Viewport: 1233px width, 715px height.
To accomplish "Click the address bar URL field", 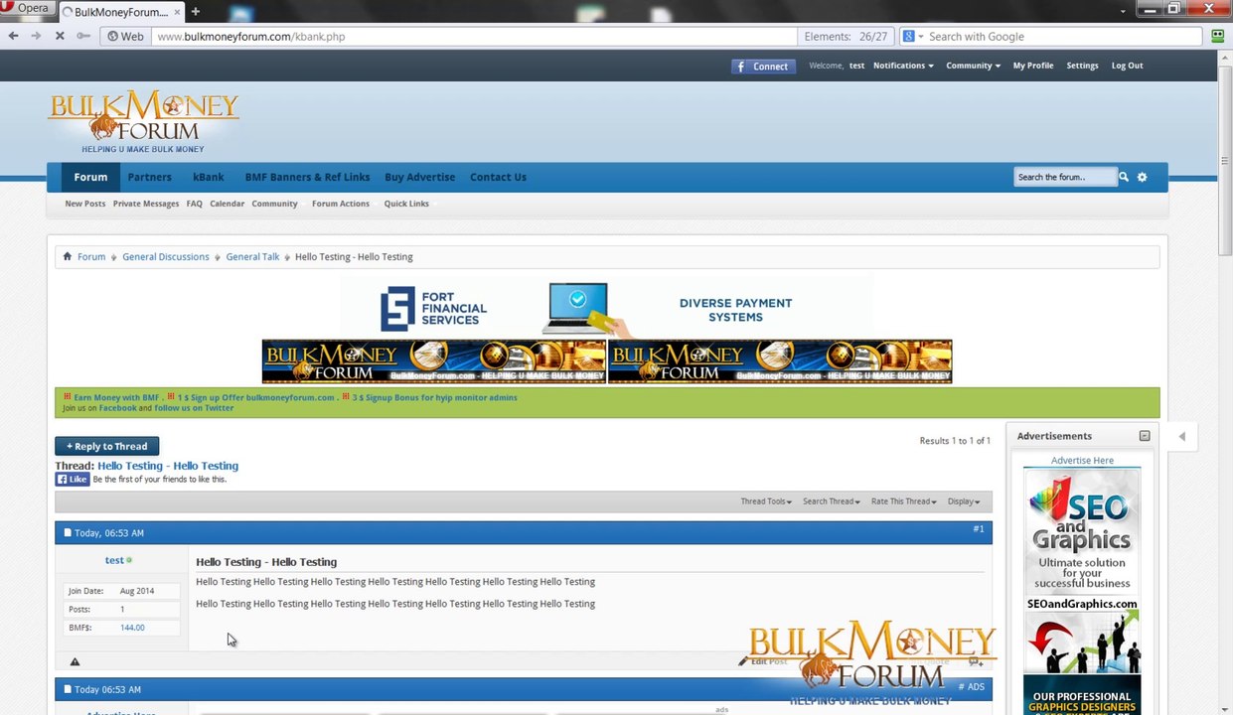I will click(473, 36).
